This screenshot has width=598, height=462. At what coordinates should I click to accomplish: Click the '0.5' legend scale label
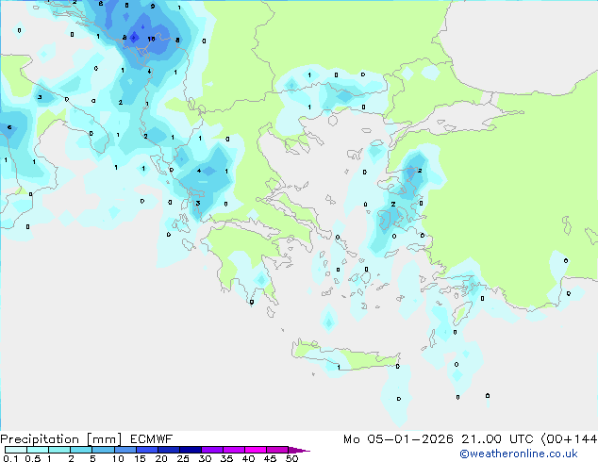pyautogui.click(x=33, y=458)
